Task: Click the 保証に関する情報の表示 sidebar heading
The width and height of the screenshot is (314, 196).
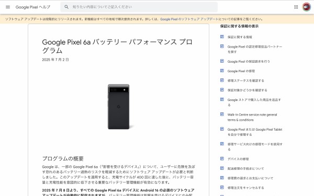Action: [x=239, y=26]
